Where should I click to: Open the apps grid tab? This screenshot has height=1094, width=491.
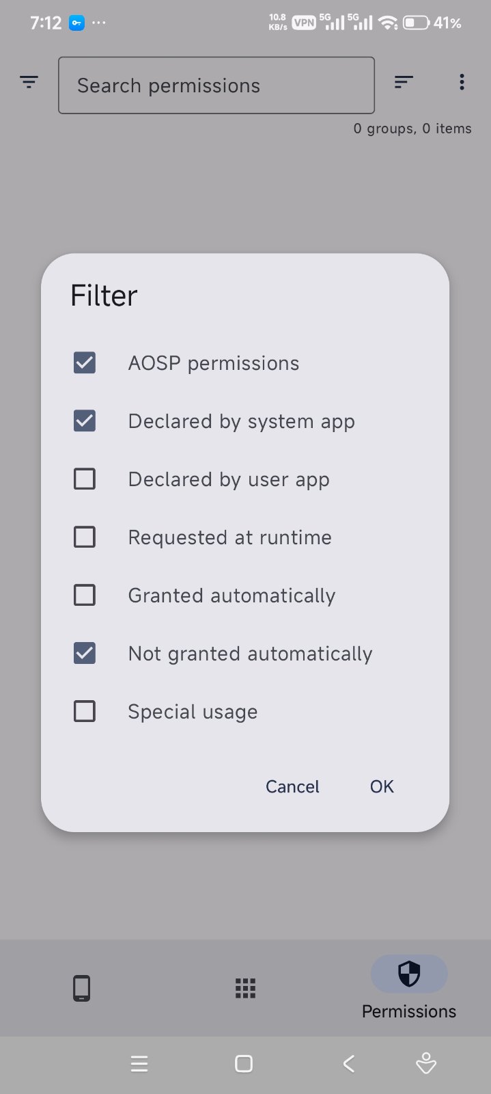245,988
